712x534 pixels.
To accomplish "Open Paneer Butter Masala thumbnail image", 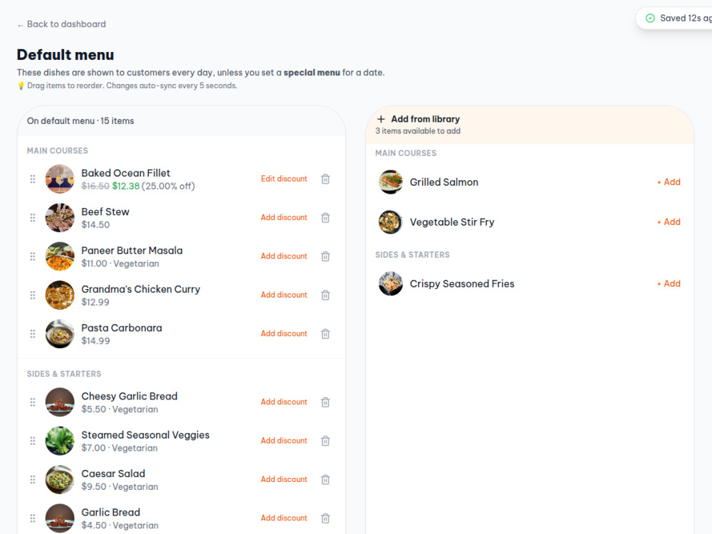I will click(60, 256).
